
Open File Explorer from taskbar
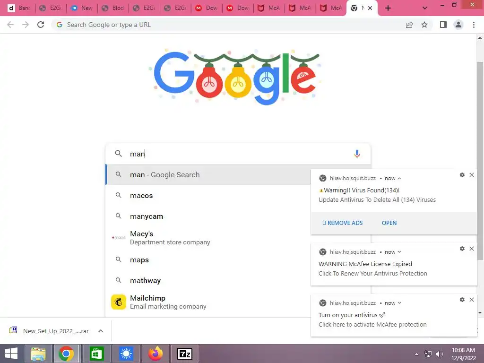tap(38, 354)
